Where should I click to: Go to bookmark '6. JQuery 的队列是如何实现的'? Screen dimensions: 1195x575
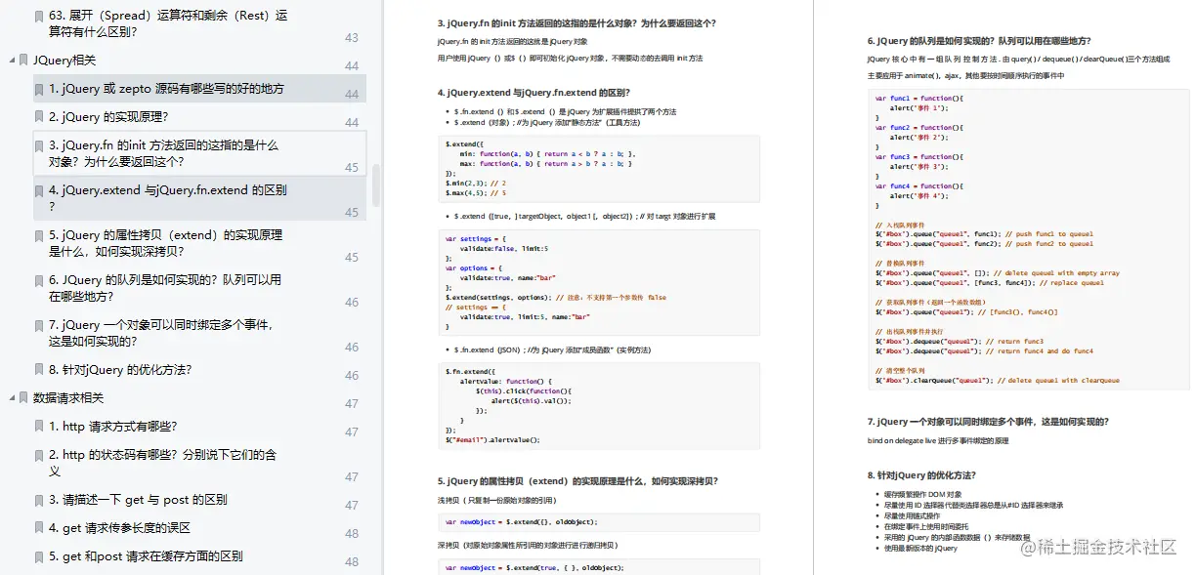point(165,288)
